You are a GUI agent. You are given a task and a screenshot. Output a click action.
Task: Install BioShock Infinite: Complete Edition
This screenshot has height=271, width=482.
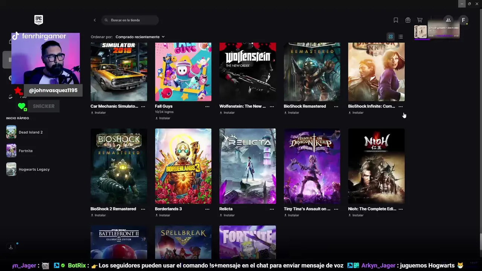[356, 113]
